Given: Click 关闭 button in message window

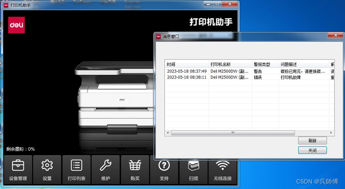Looking at the screenshot, I should 312,151.
